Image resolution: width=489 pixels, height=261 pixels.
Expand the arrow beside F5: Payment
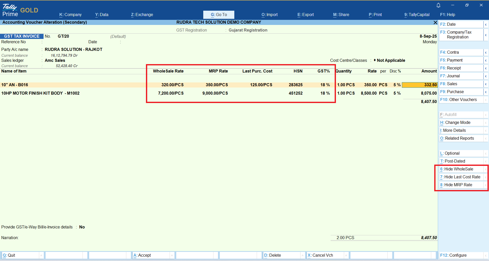tap(486, 60)
